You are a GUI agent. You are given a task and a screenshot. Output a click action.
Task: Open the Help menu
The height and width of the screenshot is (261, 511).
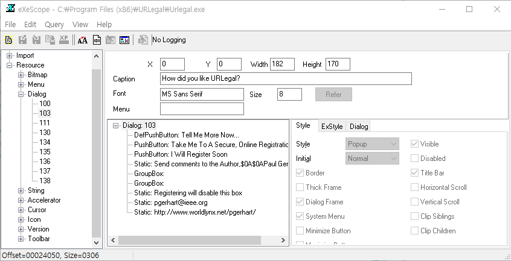click(104, 24)
